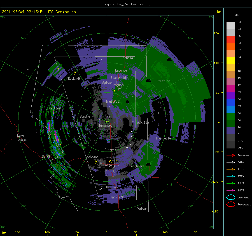
Task: Click the yellow diamond marker above RockyMH
Action: point(75,73)
